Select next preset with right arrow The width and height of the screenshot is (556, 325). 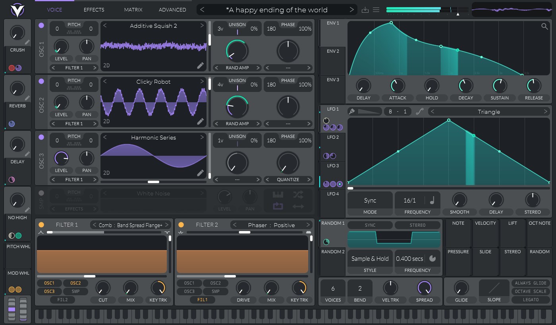[x=352, y=10]
